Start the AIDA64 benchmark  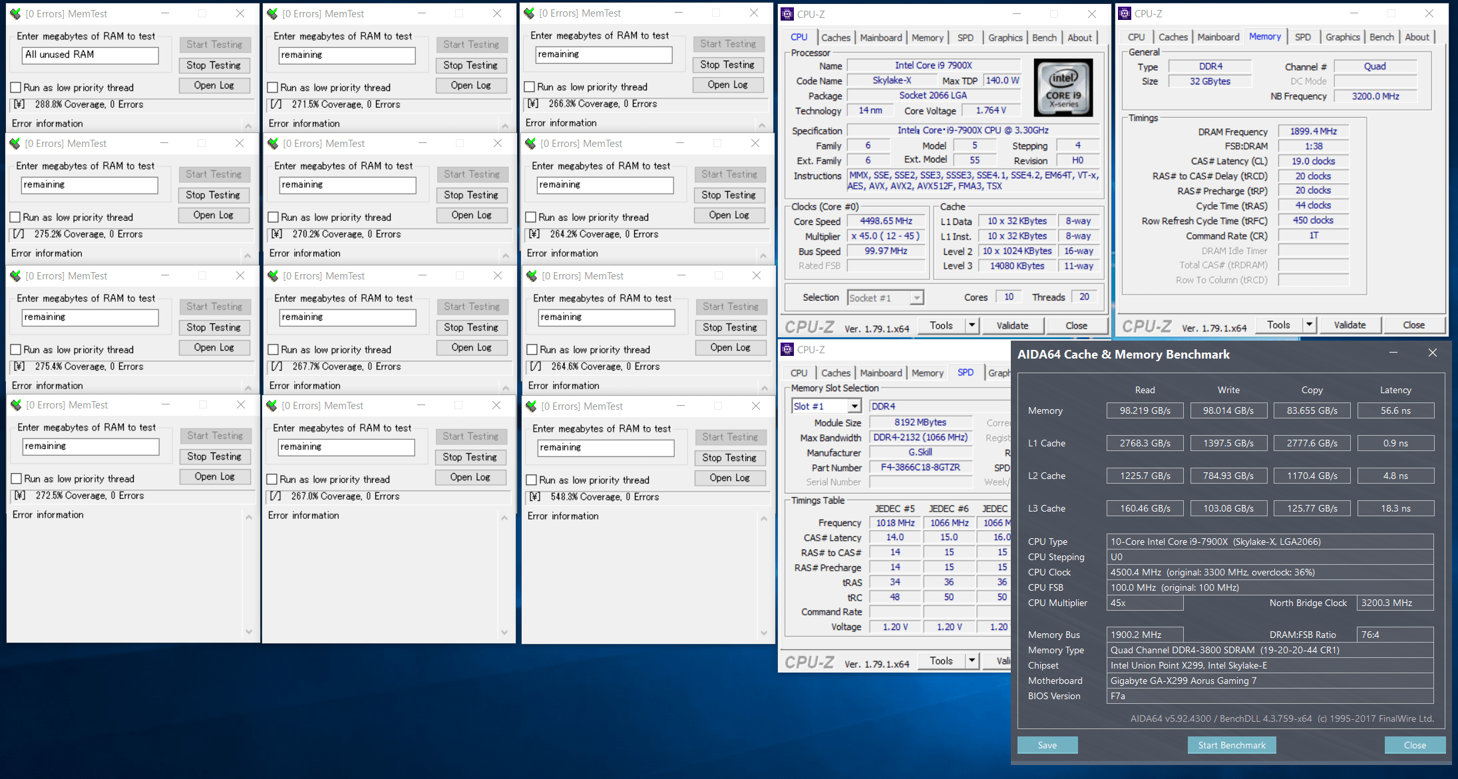pyautogui.click(x=1232, y=745)
